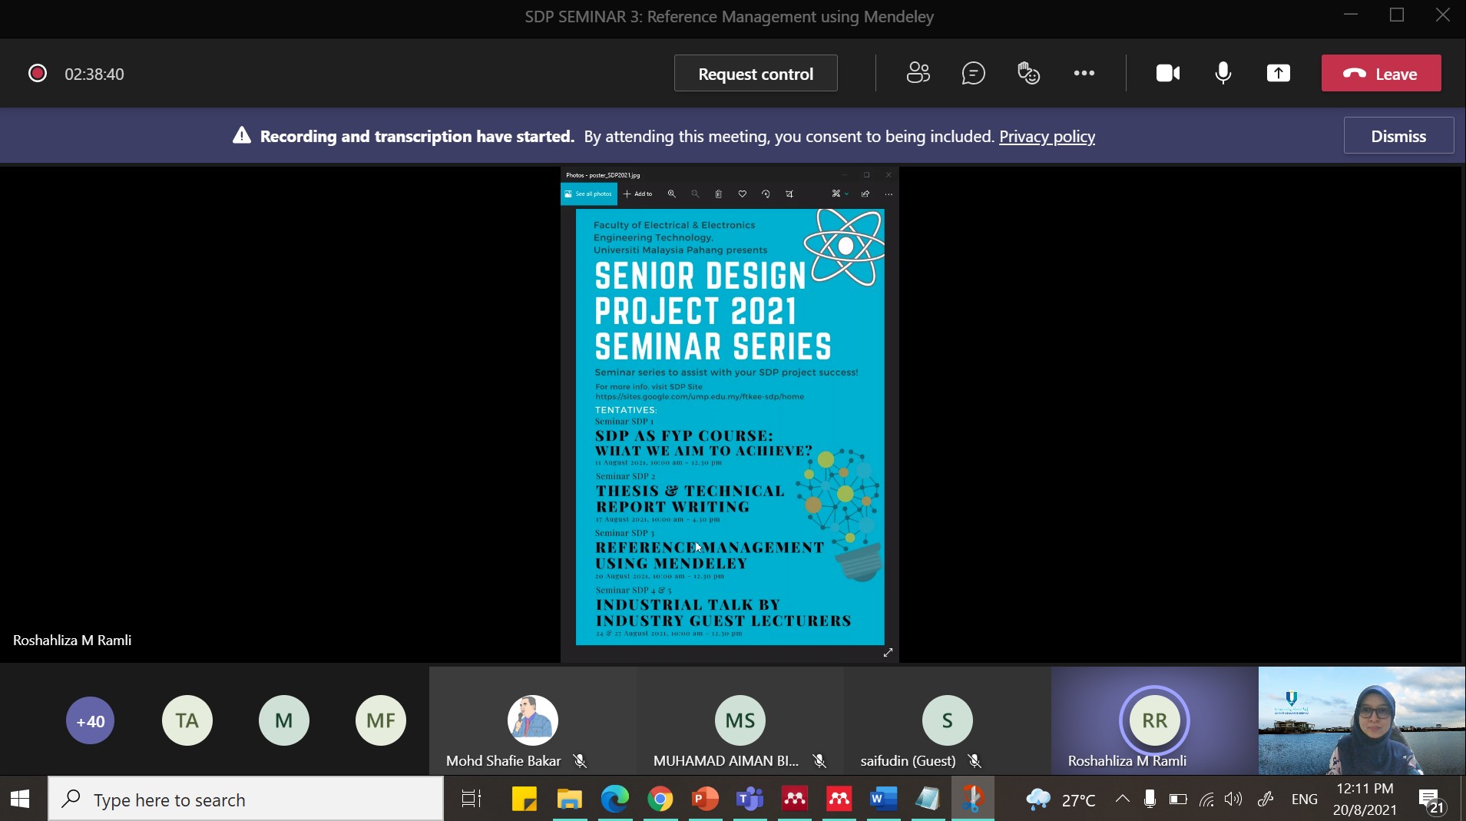Select Roshahliza M Ramli RR tile
Viewport: 1466px width, 821px height.
point(1155,720)
